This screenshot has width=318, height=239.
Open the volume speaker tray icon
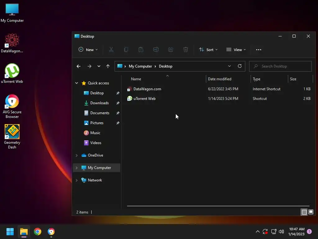[281, 232]
